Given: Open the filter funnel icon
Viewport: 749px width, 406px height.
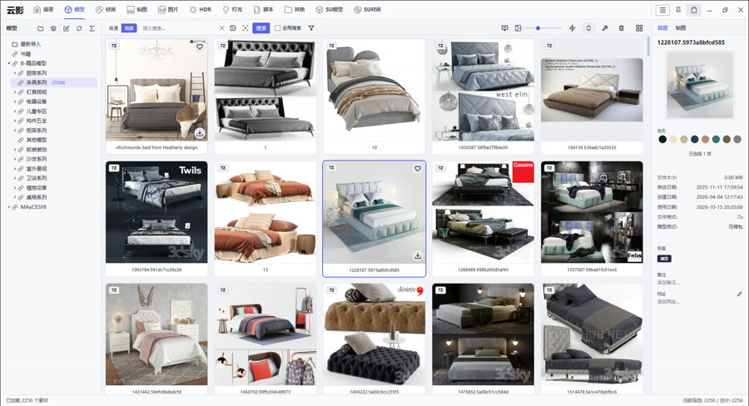Looking at the screenshot, I should [x=311, y=28].
